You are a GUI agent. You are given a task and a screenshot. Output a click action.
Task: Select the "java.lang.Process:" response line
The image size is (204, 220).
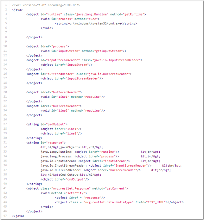tap(100, 156)
